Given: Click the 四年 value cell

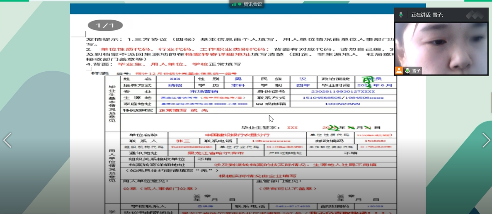Looking at the screenshot, I should click(x=303, y=85).
